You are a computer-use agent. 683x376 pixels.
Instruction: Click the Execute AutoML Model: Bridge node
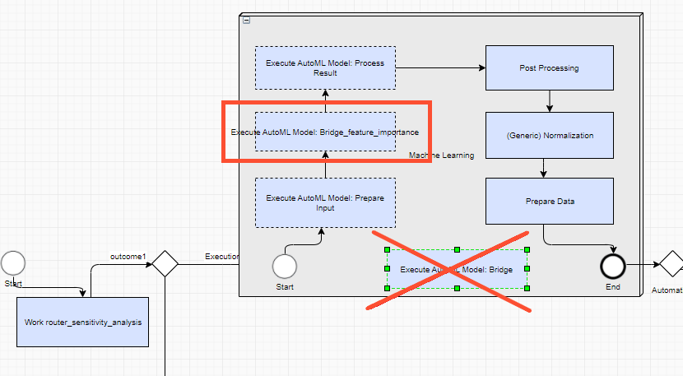point(457,269)
